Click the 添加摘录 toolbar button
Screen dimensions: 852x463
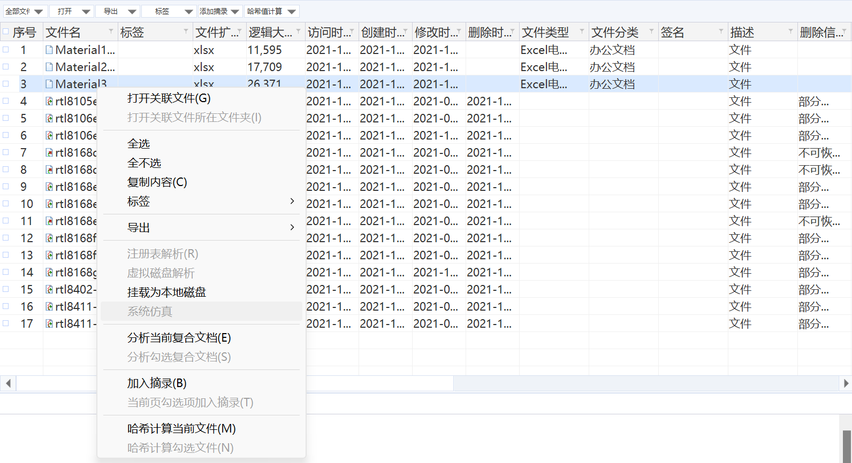214,11
